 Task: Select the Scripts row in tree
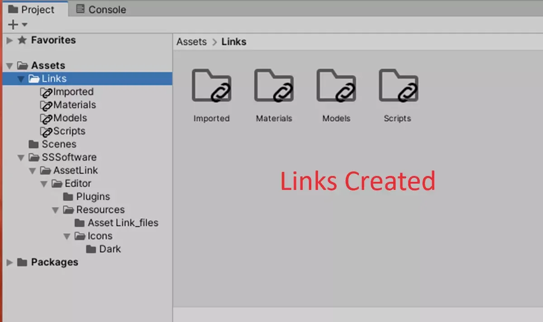pyautogui.click(x=87, y=131)
